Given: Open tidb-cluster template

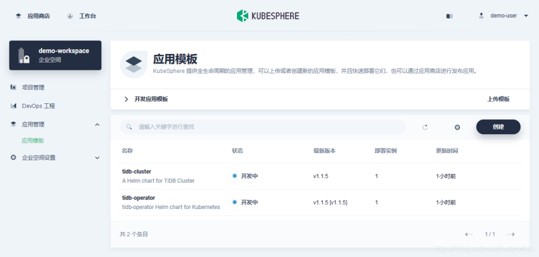Looking at the screenshot, I should tap(137, 171).
